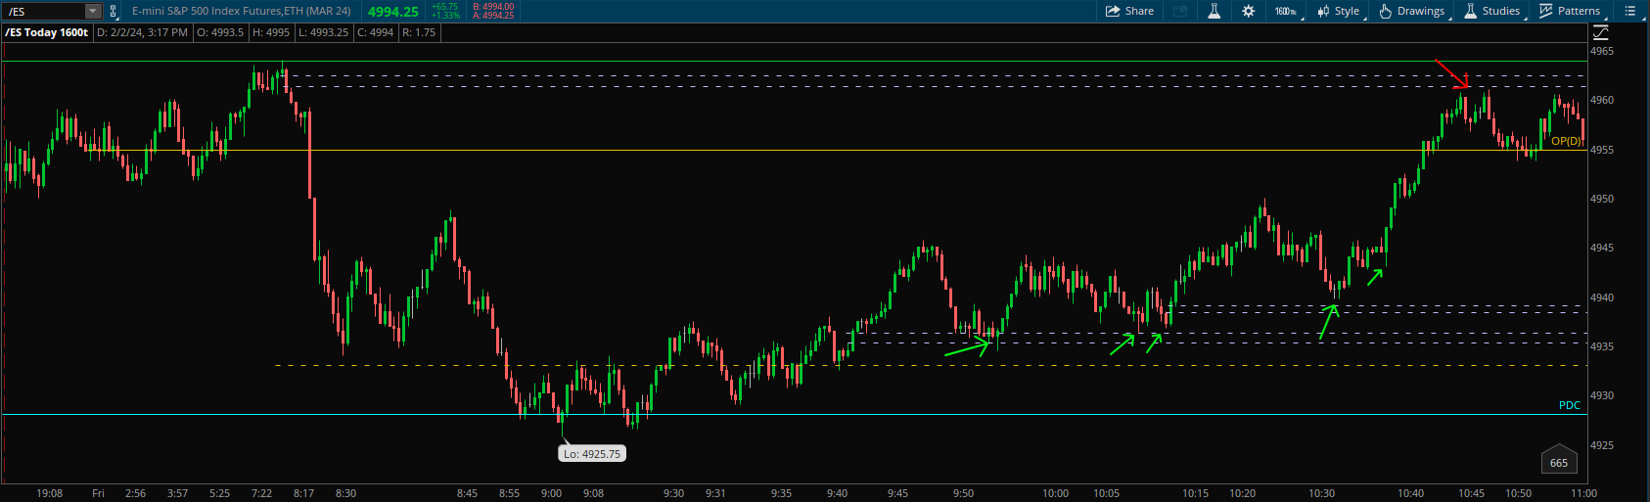Expand the /ES symbol dropdown arrow

[92, 12]
